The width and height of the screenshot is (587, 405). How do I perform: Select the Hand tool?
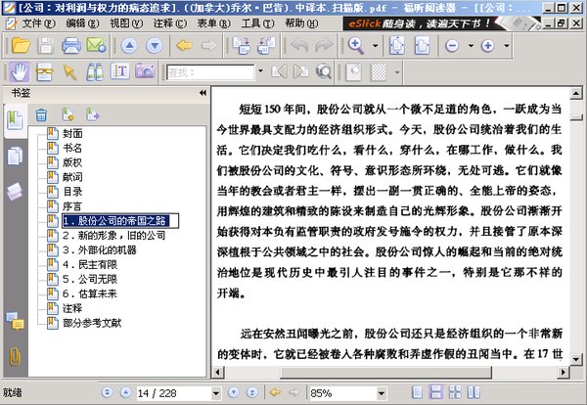(20, 71)
